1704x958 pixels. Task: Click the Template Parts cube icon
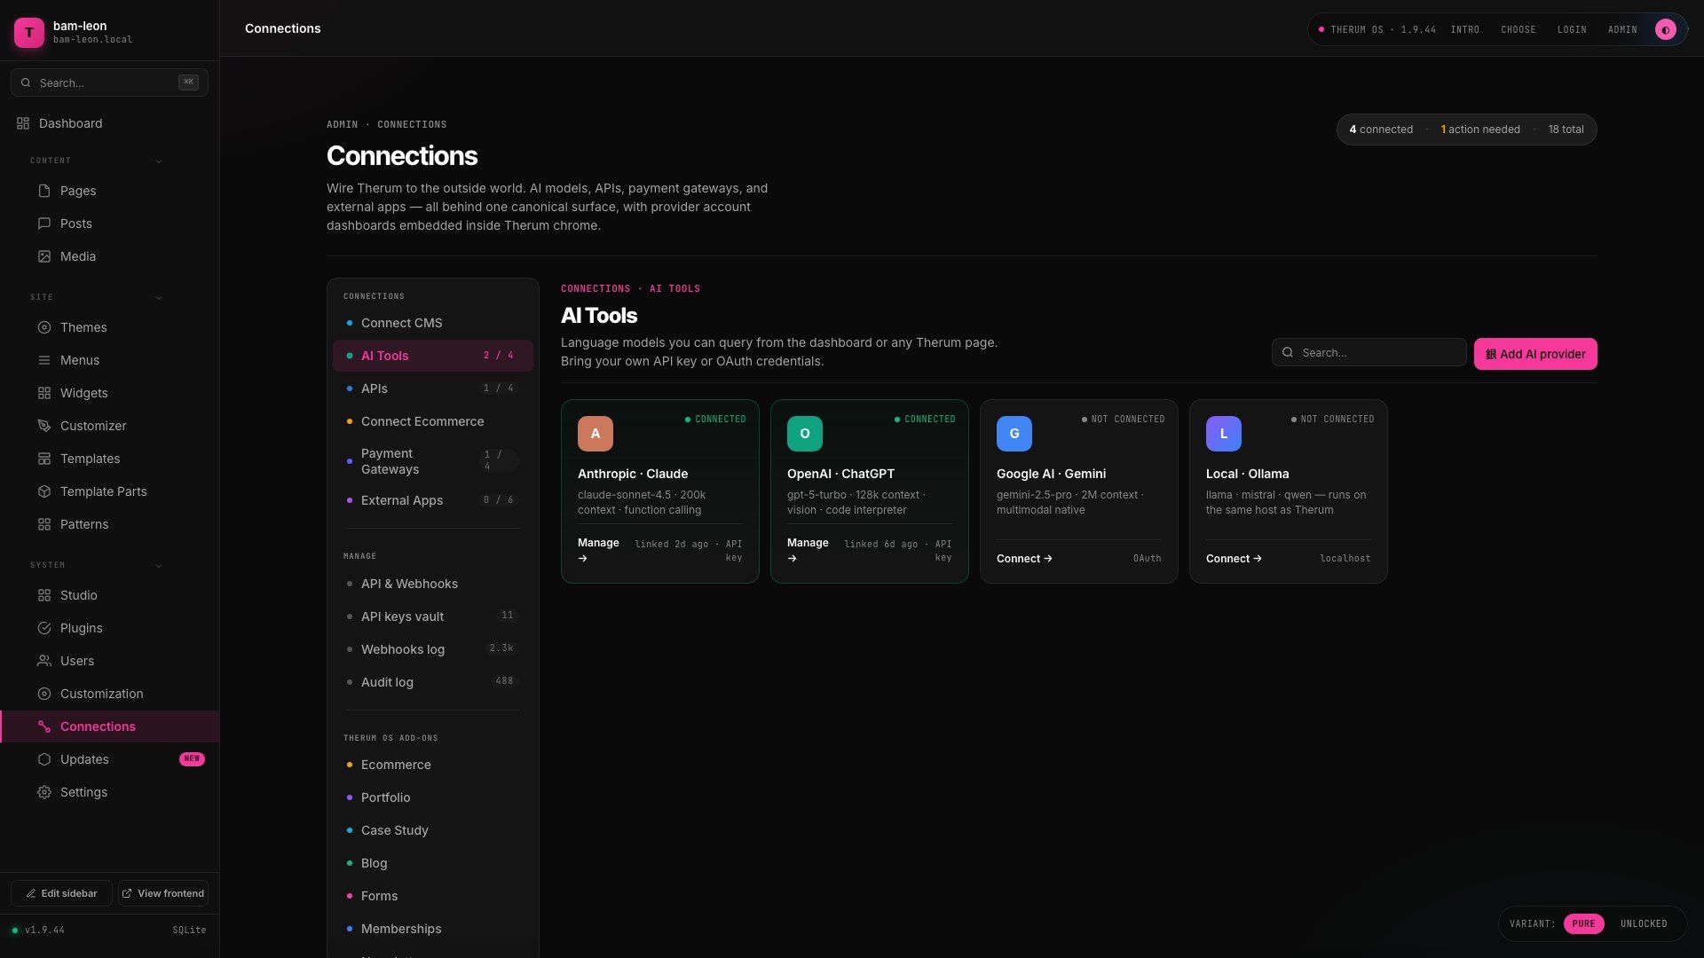[44, 491]
